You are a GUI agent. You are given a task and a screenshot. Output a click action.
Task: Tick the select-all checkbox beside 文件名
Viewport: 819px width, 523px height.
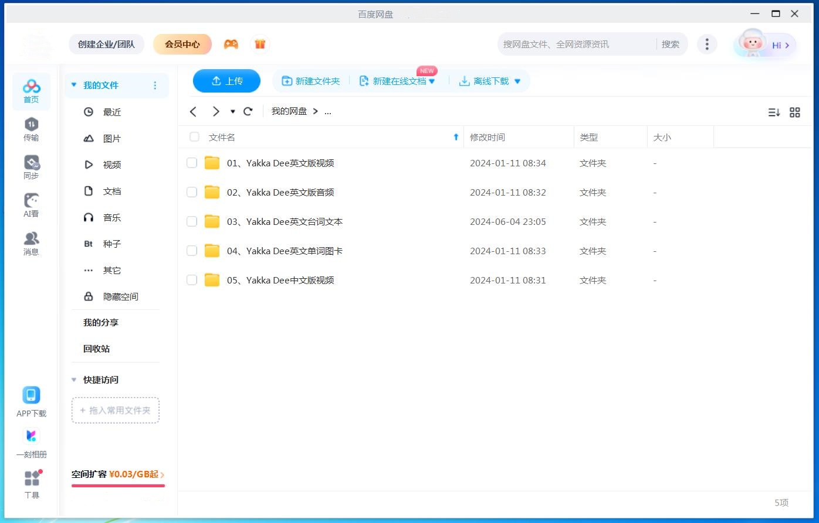click(194, 137)
